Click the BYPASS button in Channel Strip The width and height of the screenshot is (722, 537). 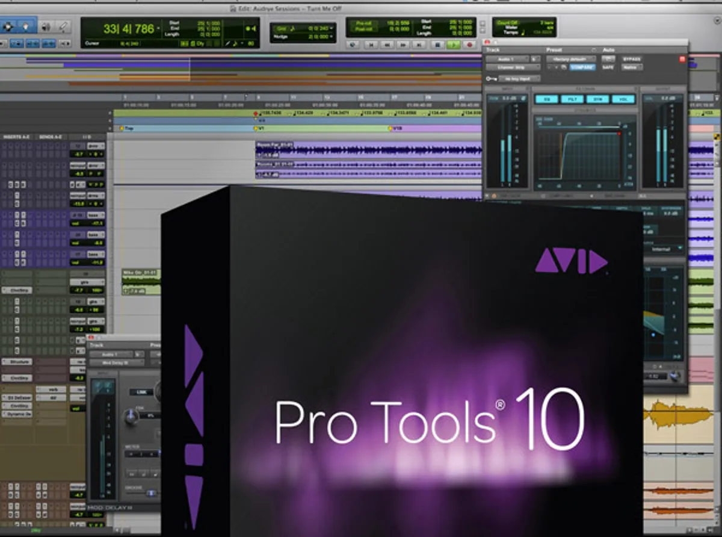(631, 59)
